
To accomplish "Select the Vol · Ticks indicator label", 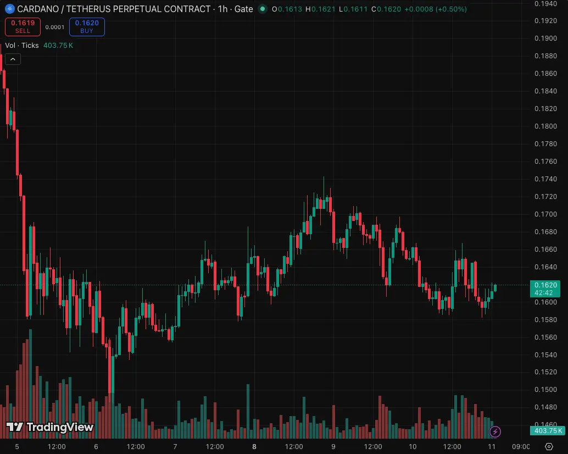I will (x=22, y=45).
